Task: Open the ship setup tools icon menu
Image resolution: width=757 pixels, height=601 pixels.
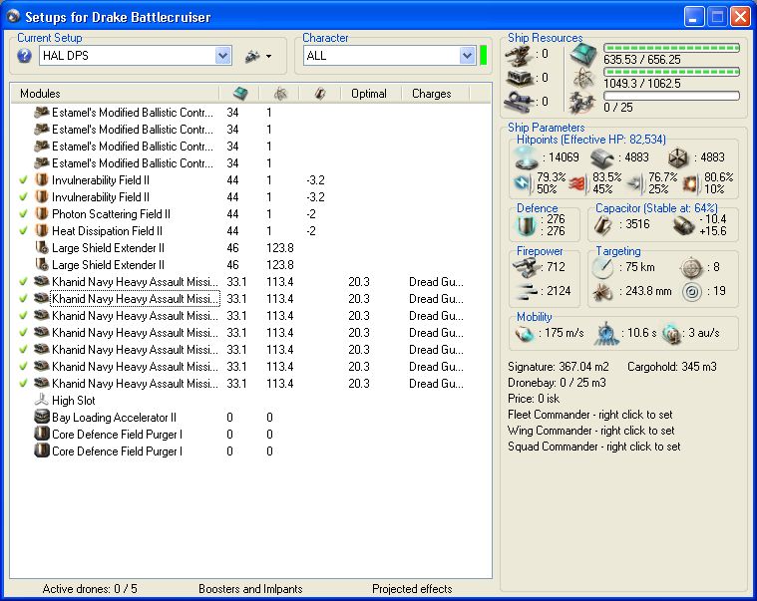Action: coord(257,56)
